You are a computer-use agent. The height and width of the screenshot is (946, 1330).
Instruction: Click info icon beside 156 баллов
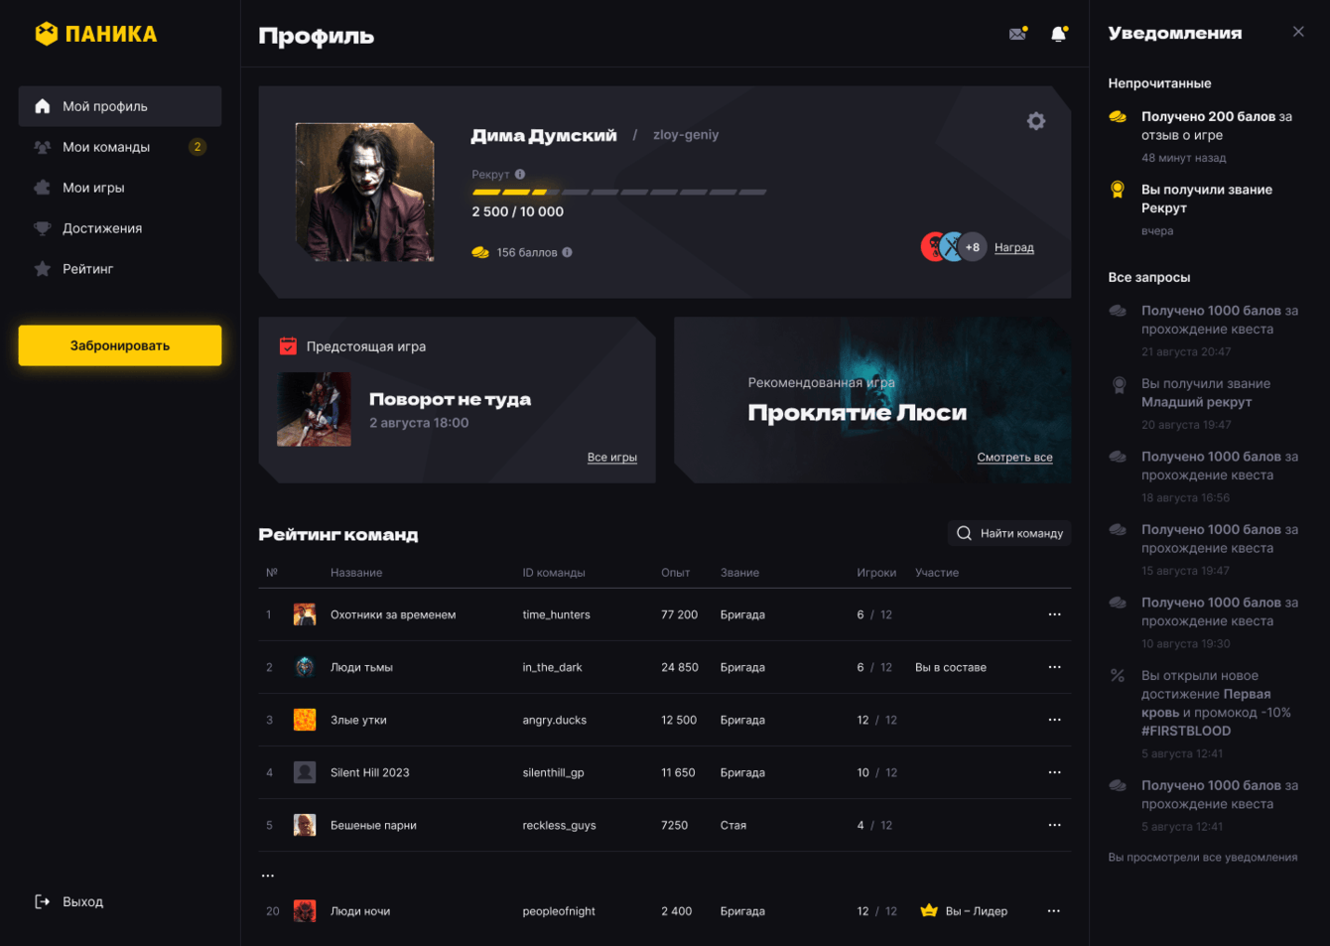[567, 252]
